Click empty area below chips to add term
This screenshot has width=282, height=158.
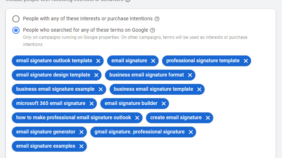(x=178, y=147)
